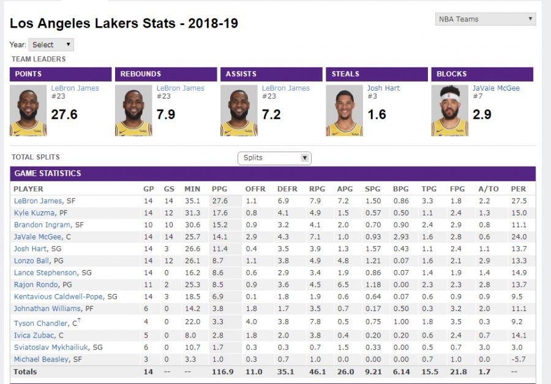This screenshot has height=384, width=551.
Task: Click Michael Beasley PER value -5.7
Action: pos(519,359)
